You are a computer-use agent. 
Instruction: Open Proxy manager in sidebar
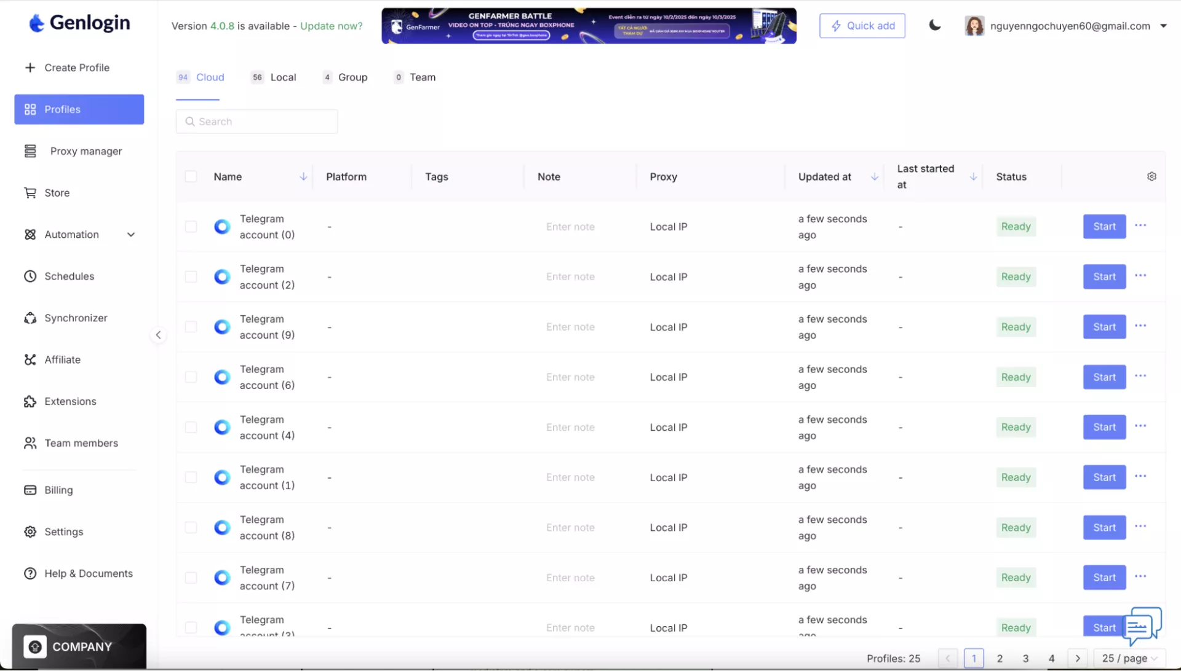85,151
